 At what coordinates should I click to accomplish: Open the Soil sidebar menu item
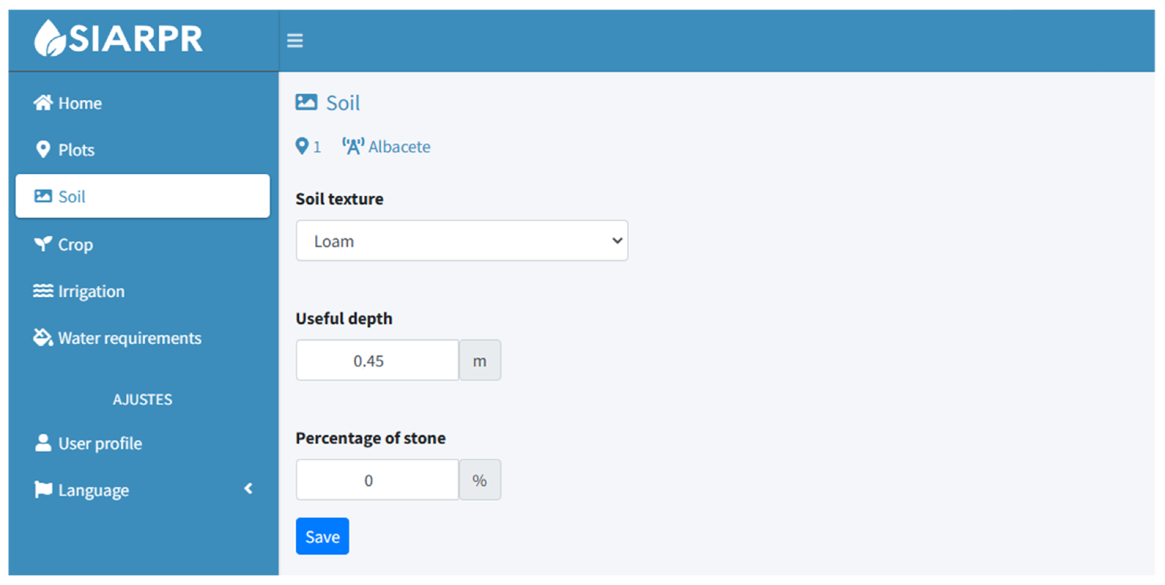pos(143,196)
